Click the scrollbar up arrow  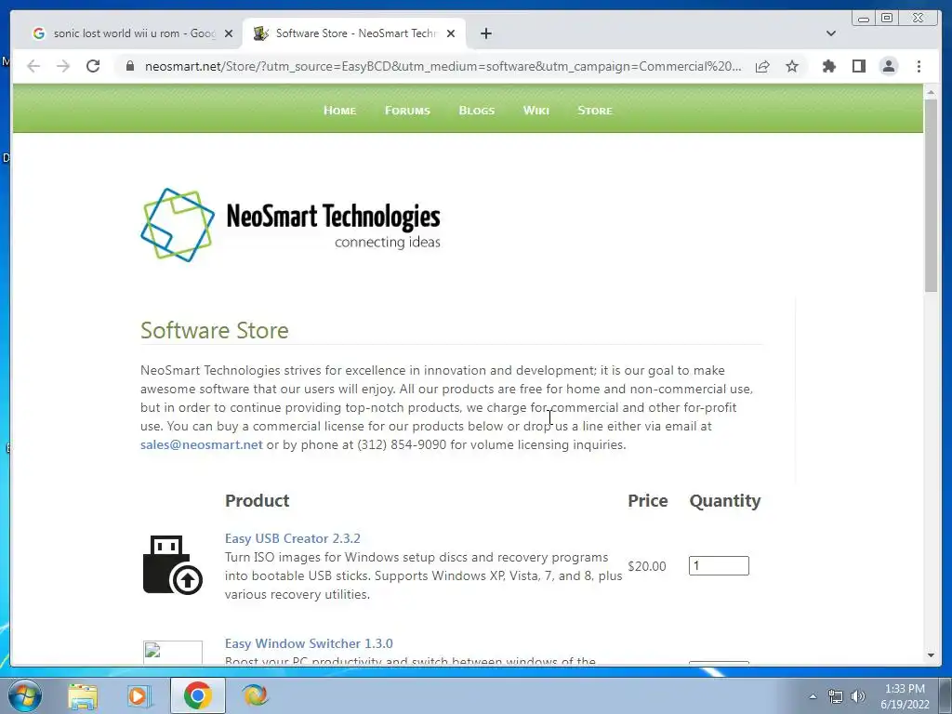[931, 92]
